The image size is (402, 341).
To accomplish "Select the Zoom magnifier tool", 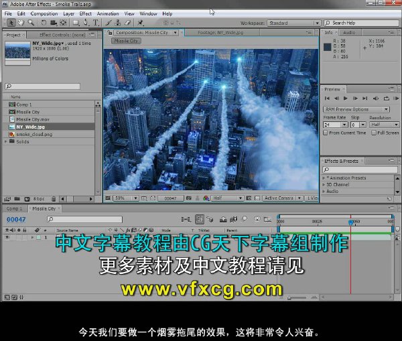I will (x=31, y=23).
